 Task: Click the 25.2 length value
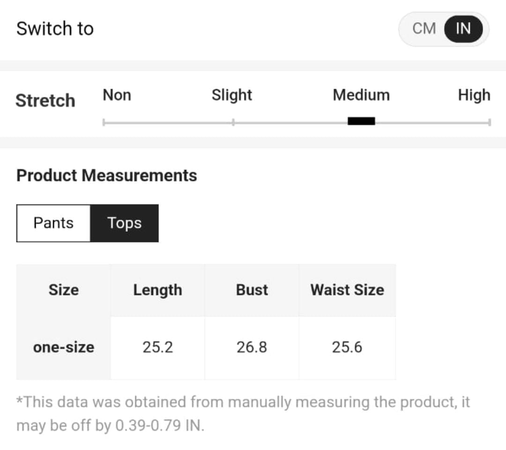157,347
